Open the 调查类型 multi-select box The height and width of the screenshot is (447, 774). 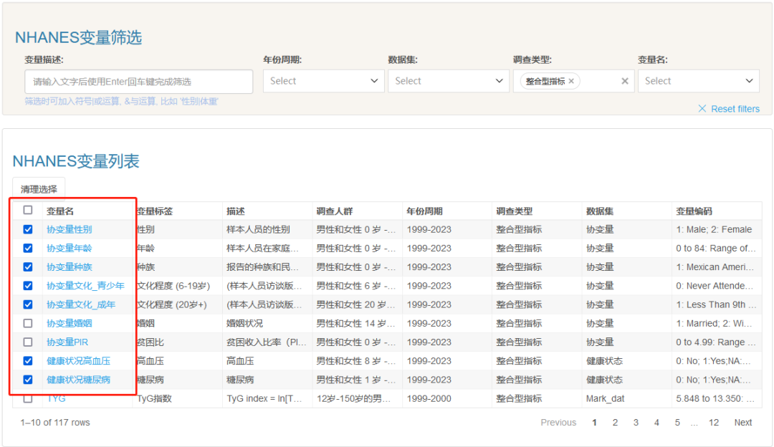(573, 81)
